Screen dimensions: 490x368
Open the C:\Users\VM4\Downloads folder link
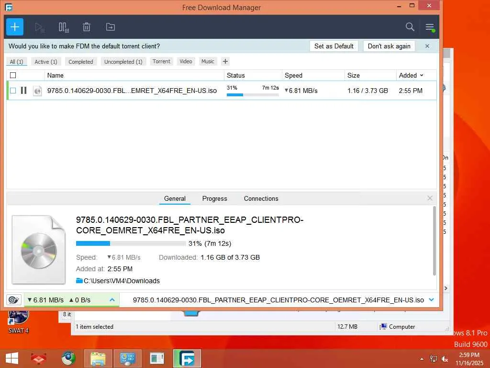(118, 281)
